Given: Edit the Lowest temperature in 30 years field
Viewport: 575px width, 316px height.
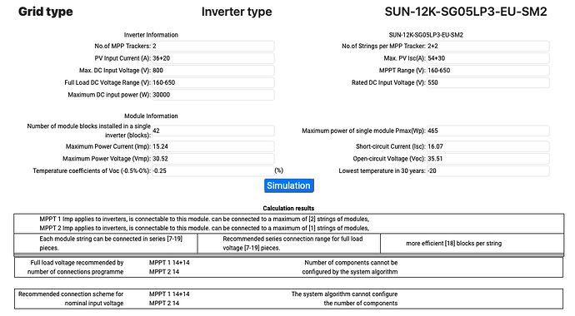Looking at the screenshot, I should click(x=488, y=170).
